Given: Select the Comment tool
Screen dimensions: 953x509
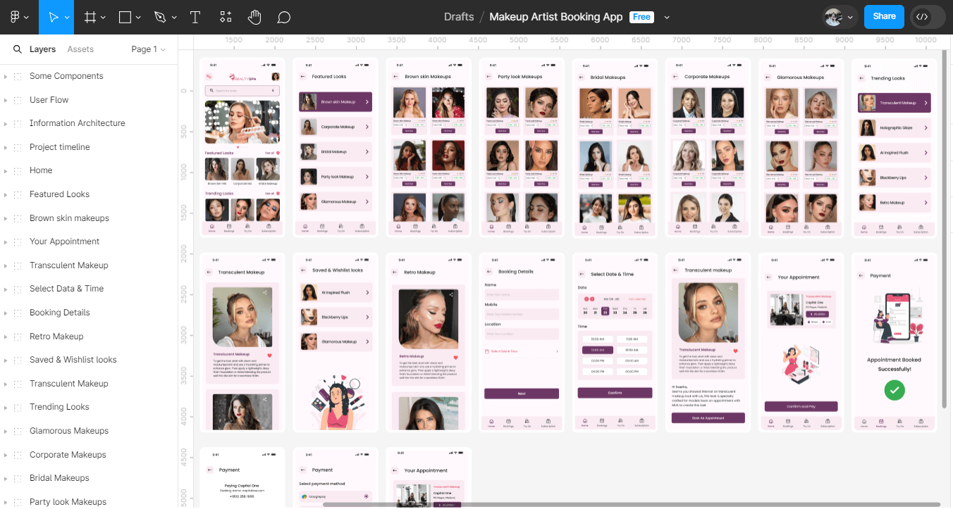Looking at the screenshot, I should click(283, 17).
